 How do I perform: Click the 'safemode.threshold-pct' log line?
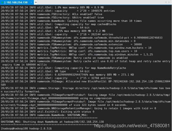82,38
